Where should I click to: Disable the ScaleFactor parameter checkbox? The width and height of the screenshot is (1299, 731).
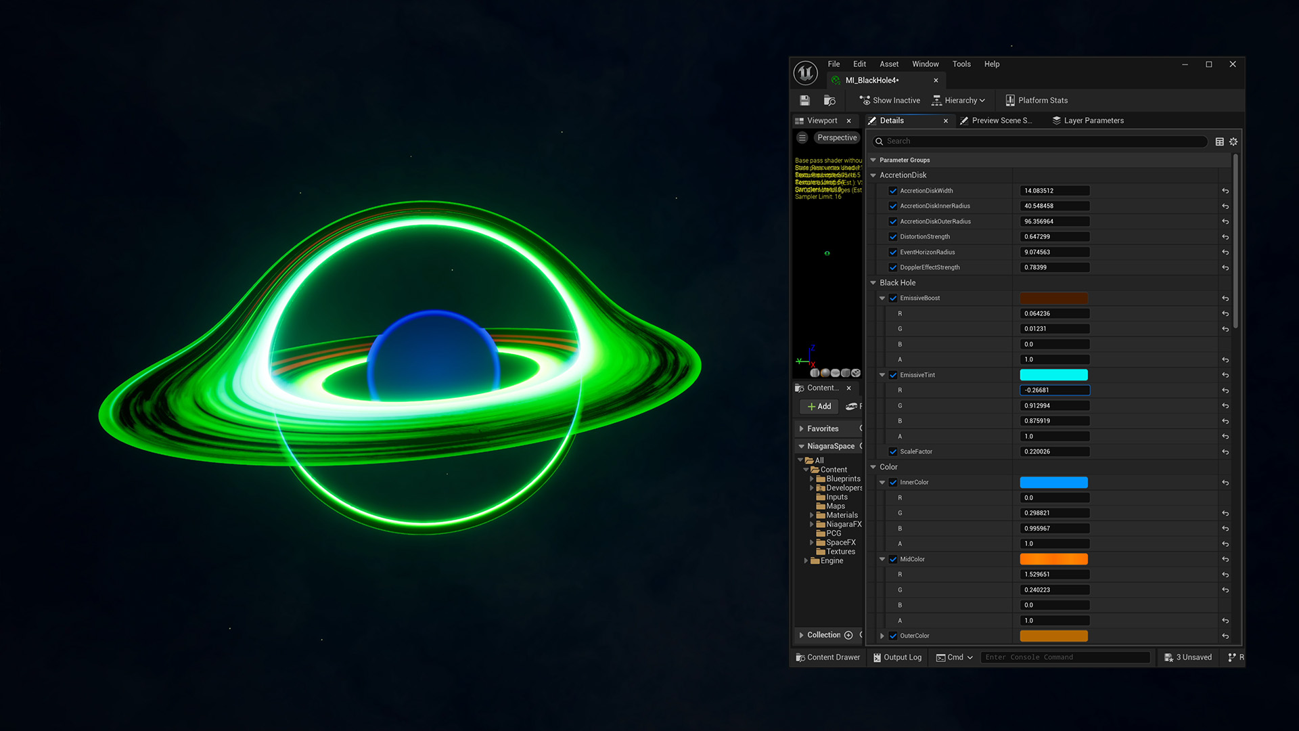893,451
